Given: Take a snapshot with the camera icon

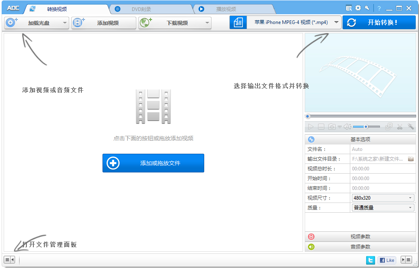Looking at the screenshot, I should point(332,127).
